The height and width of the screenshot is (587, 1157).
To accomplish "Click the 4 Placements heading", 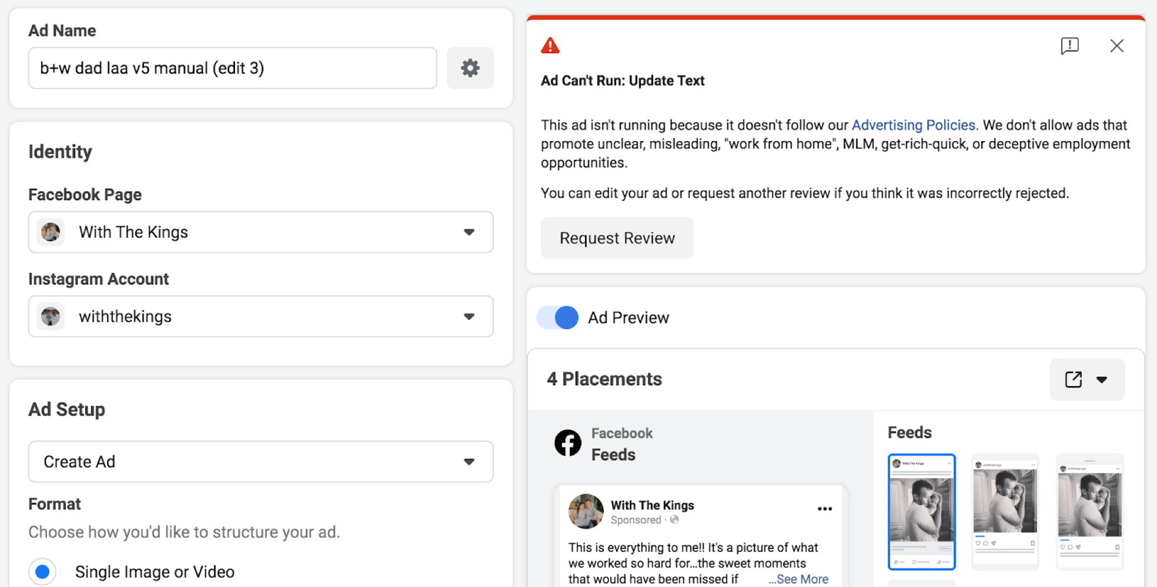I will pyautogui.click(x=604, y=379).
